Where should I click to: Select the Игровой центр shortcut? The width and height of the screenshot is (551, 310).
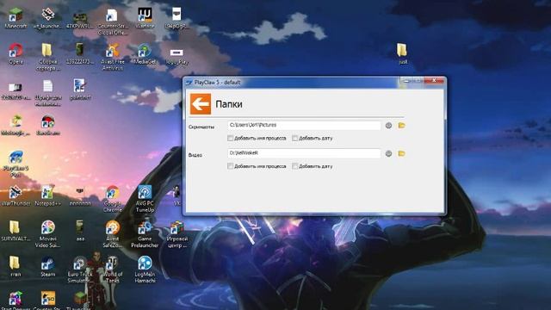176,234
